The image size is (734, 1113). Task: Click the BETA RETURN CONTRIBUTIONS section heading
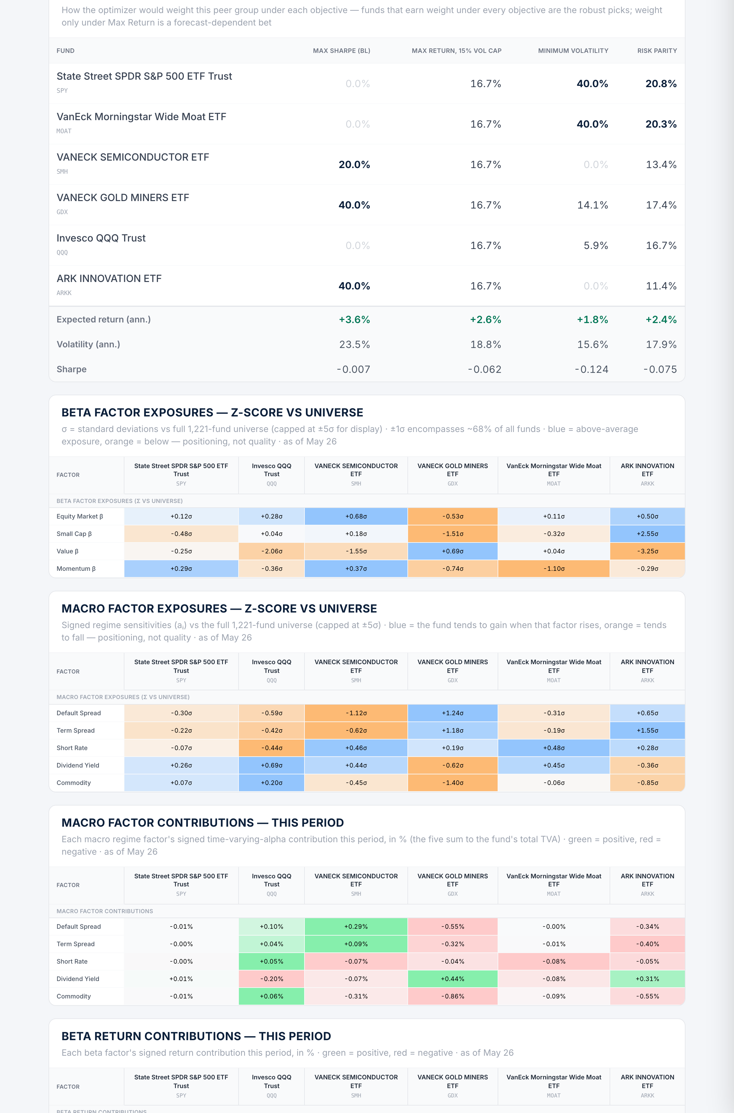(196, 1036)
